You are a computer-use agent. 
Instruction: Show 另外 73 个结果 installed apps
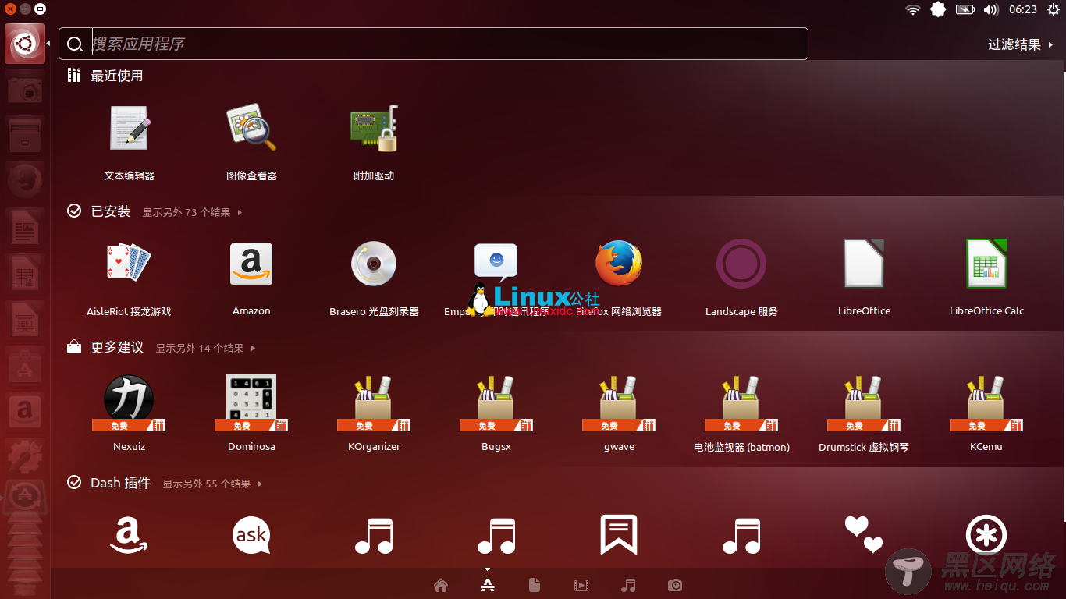pos(192,212)
